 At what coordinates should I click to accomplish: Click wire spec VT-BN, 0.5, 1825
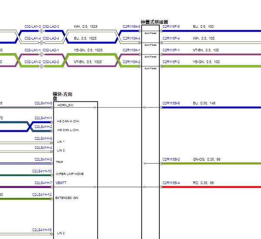(x=88, y=62)
